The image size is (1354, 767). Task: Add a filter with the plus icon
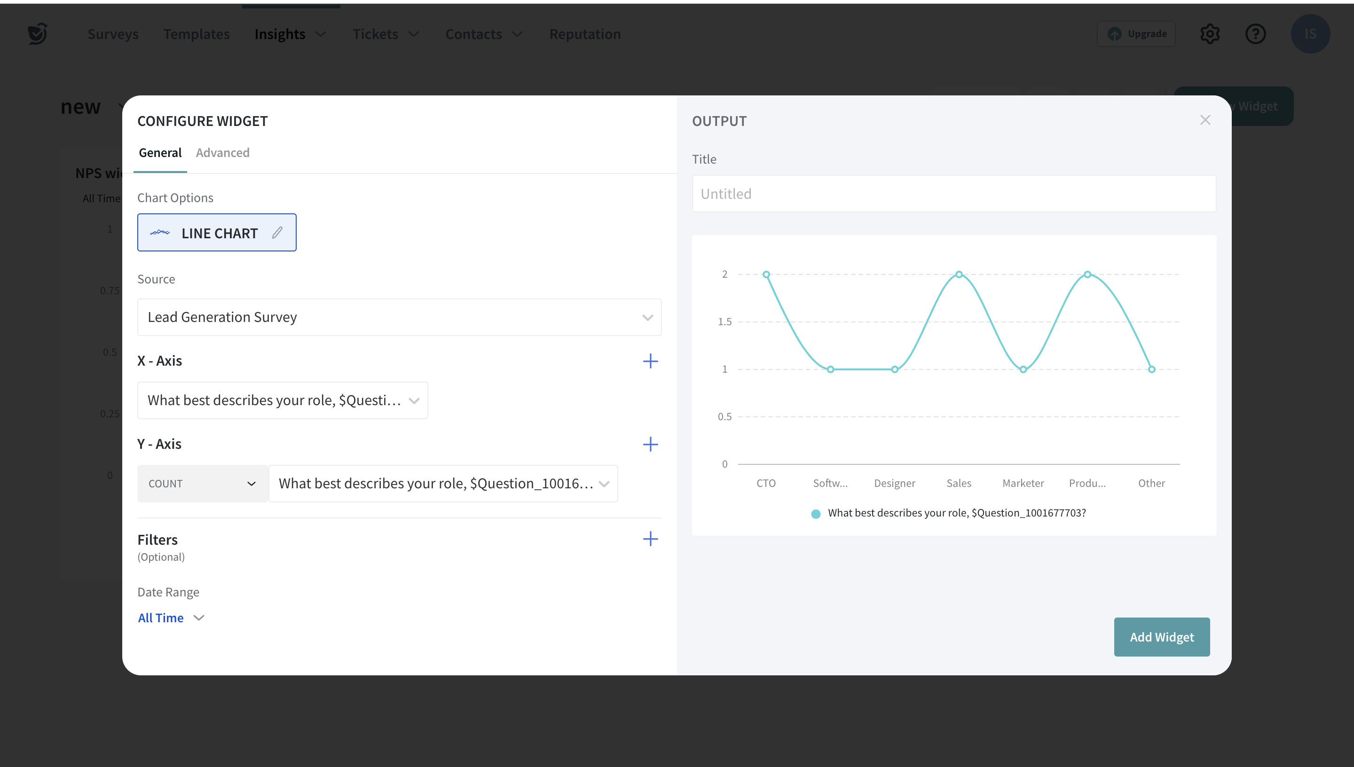[650, 539]
